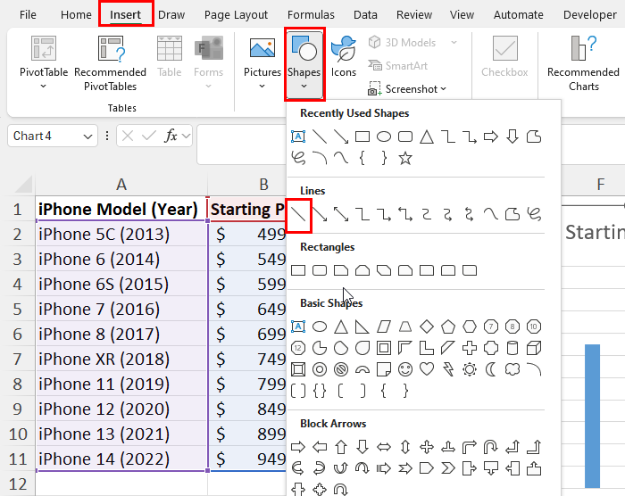Choose the U-Turn Arrow block arrow

(x=491, y=447)
